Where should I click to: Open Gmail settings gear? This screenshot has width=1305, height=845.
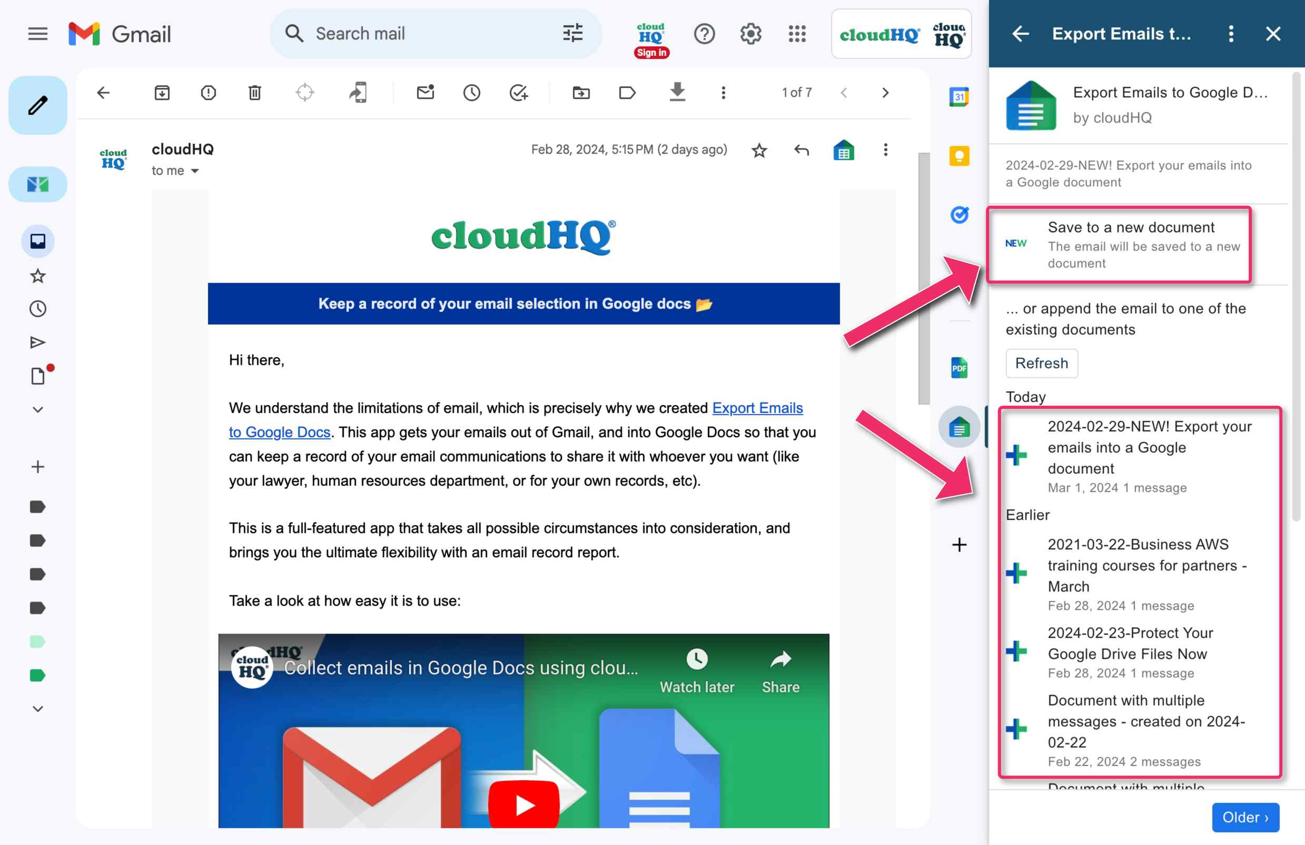750,34
